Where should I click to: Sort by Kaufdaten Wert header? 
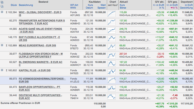click(103, 5)
